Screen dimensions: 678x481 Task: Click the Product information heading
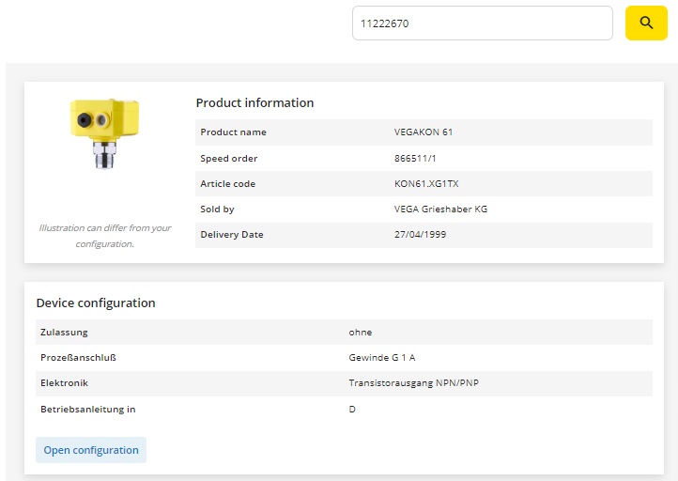click(254, 103)
